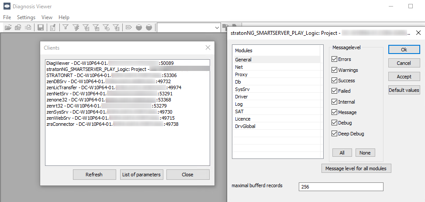Click Message level for all modules

click(x=356, y=168)
